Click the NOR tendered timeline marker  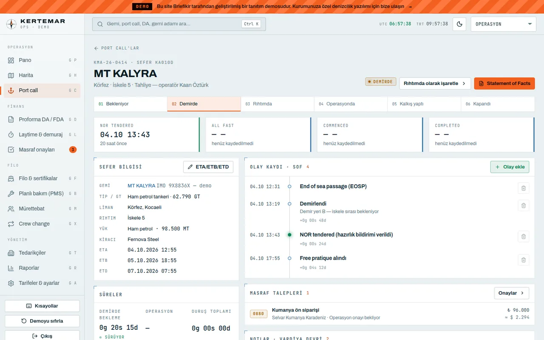coord(289,235)
